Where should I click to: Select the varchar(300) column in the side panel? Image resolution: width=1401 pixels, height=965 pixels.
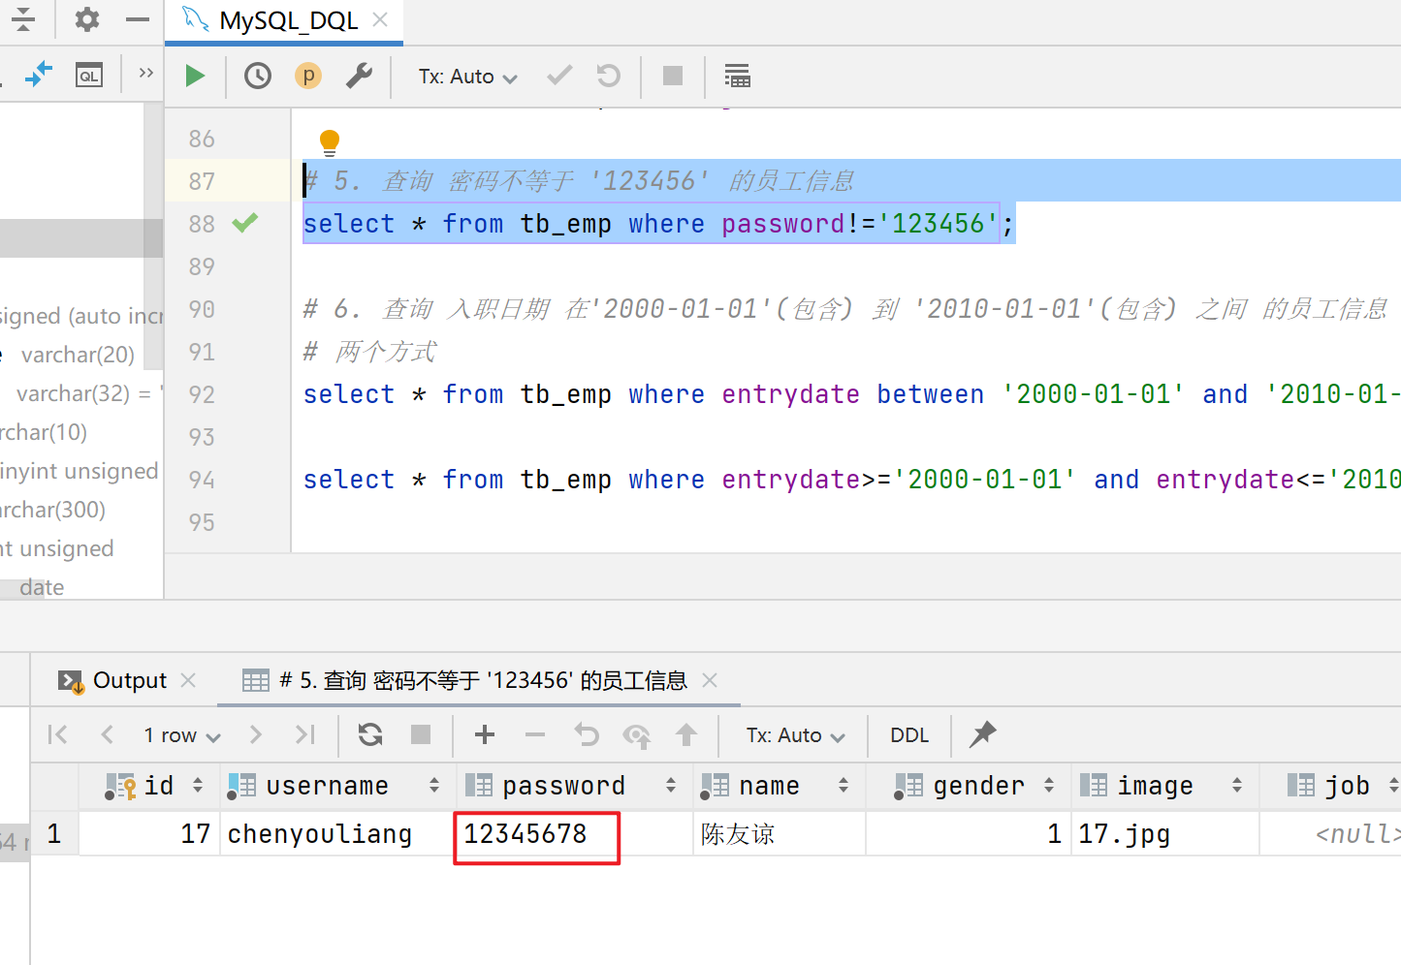(x=52, y=510)
